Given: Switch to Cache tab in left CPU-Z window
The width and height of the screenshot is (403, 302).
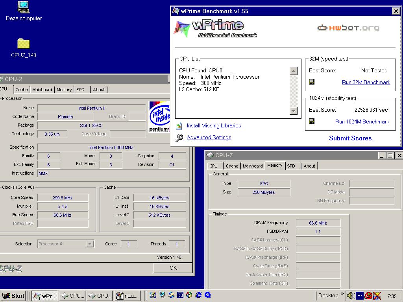Looking at the screenshot, I should [x=21, y=90].
